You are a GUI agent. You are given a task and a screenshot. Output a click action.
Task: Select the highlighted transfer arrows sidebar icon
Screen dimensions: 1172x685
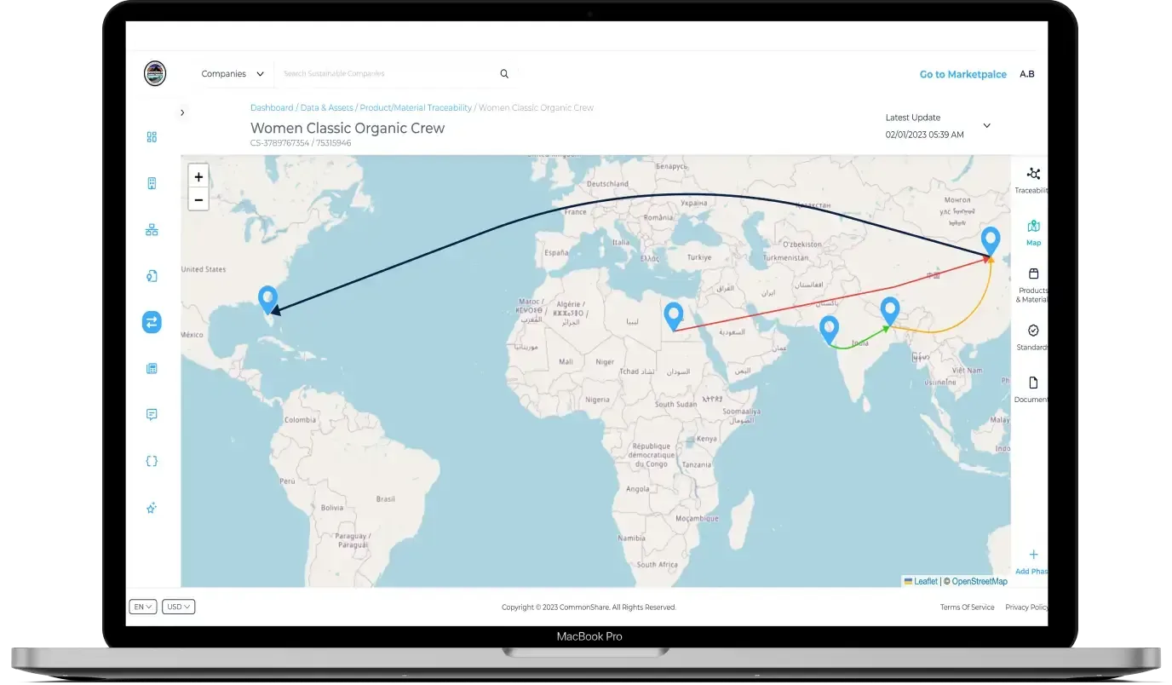pos(152,322)
